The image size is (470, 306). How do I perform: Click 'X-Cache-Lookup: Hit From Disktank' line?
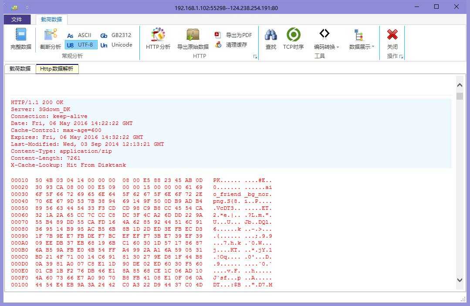pos(68,165)
